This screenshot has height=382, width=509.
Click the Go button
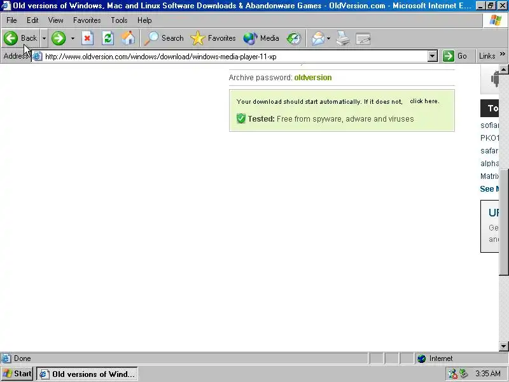[455, 56]
